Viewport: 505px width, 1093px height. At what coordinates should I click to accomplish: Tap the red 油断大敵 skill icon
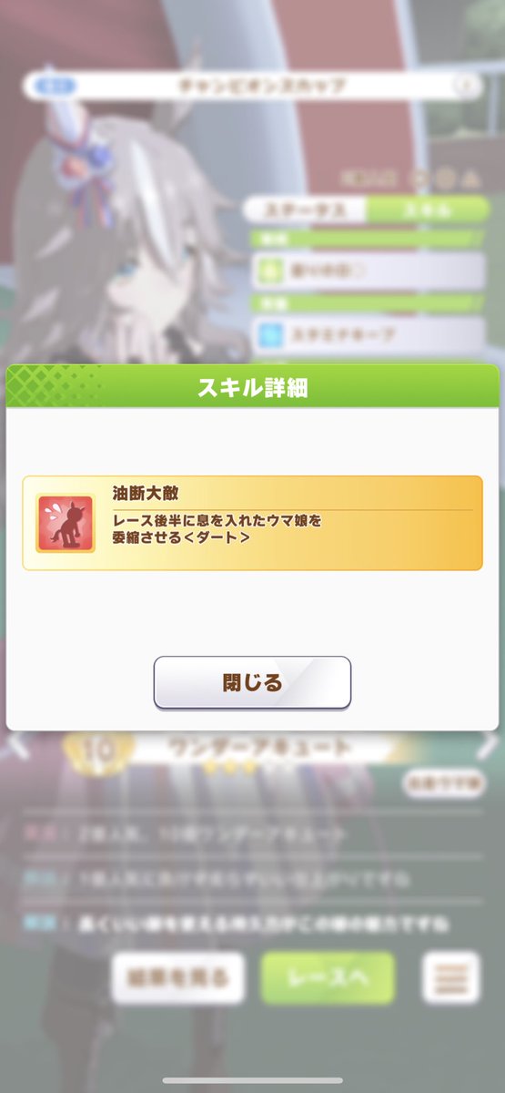coord(66,524)
